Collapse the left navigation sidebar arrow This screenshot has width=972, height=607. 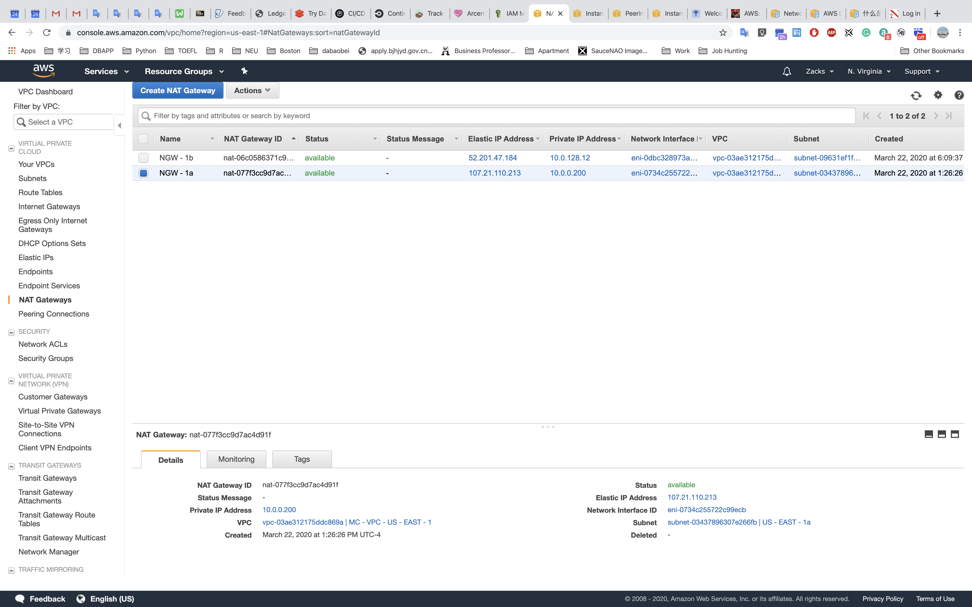(119, 126)
